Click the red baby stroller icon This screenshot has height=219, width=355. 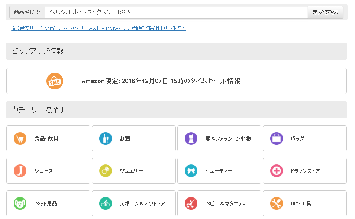point(191,203)
